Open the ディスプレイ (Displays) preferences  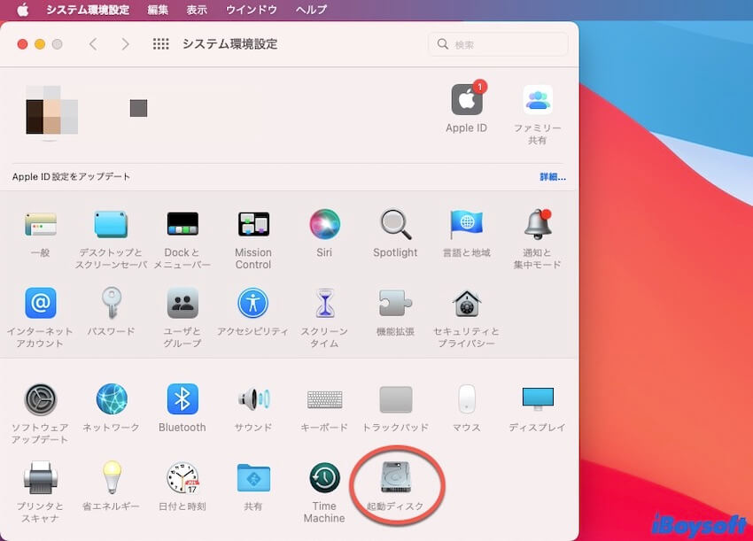coord(537,399)
